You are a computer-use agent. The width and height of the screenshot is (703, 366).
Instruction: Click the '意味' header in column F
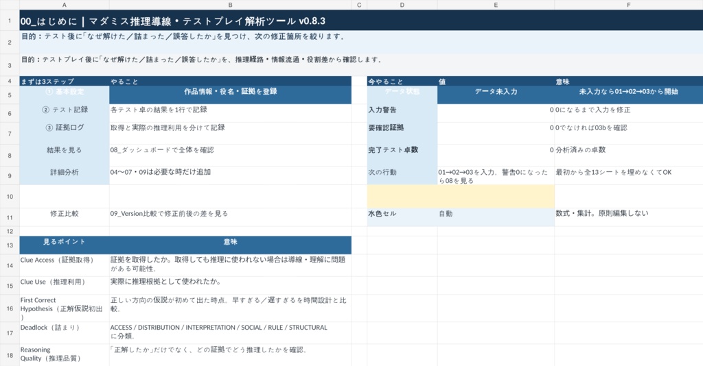[629, 81]
